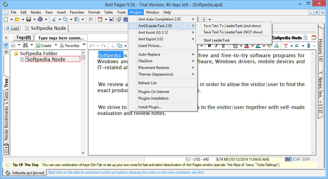Screen dimensions: 328x179
Task: Click the New document icon
Action: 6,19
